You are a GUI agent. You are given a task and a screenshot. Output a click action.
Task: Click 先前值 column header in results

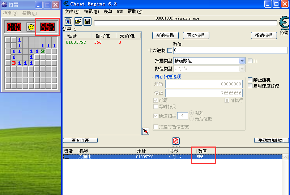coord(128,36)
